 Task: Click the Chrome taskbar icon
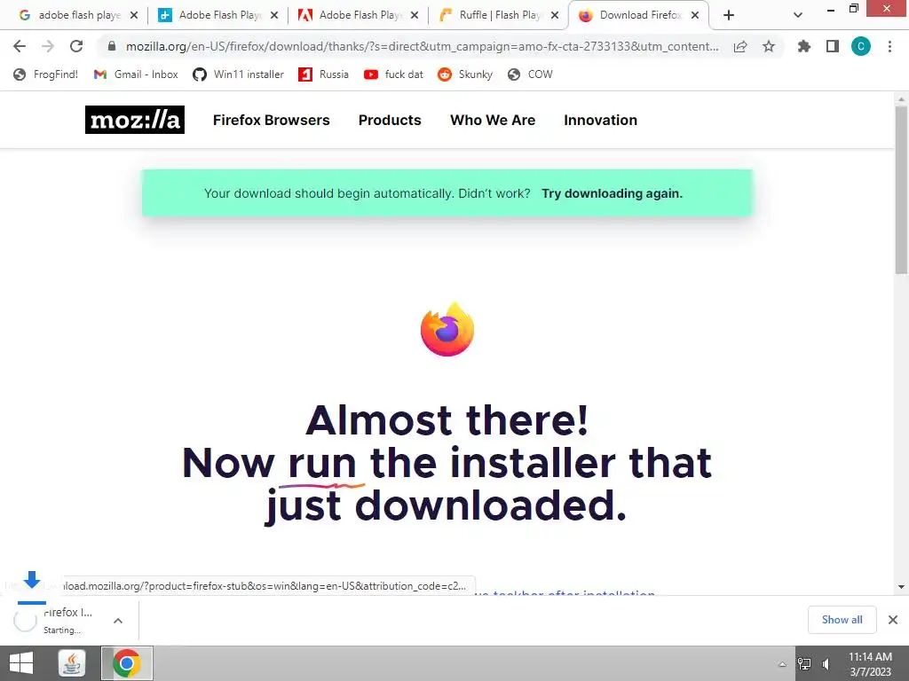[127, 663]
